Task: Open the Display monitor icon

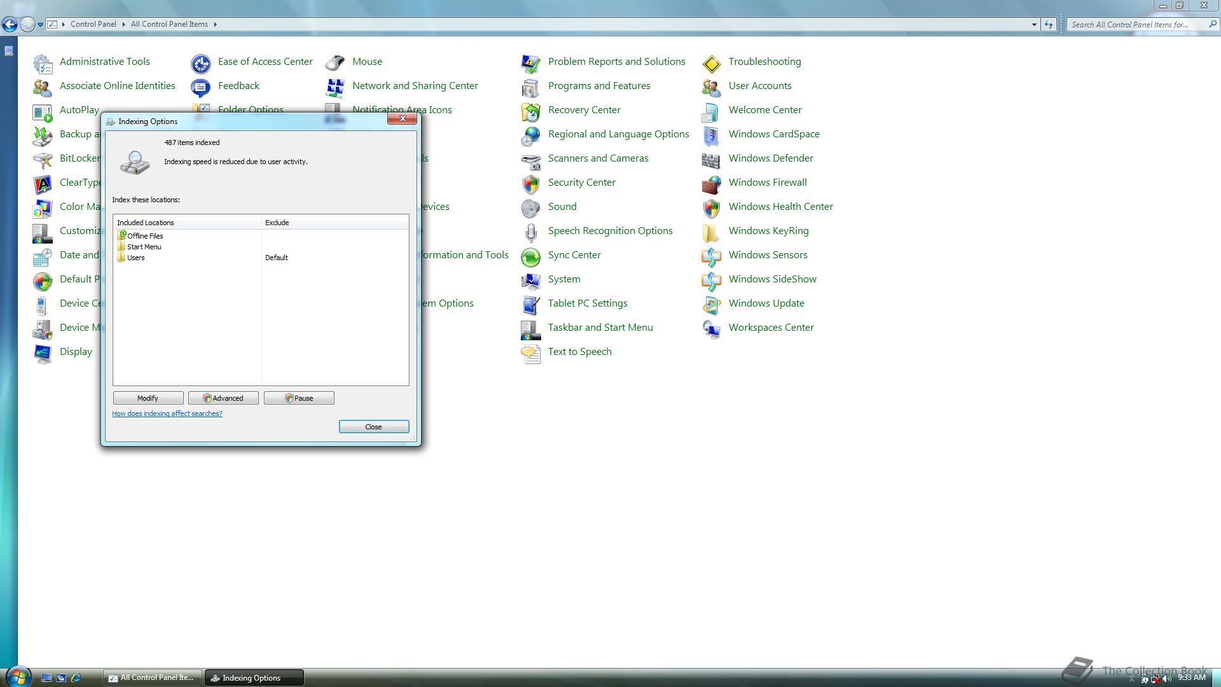Action: click(x=43, y=353)
